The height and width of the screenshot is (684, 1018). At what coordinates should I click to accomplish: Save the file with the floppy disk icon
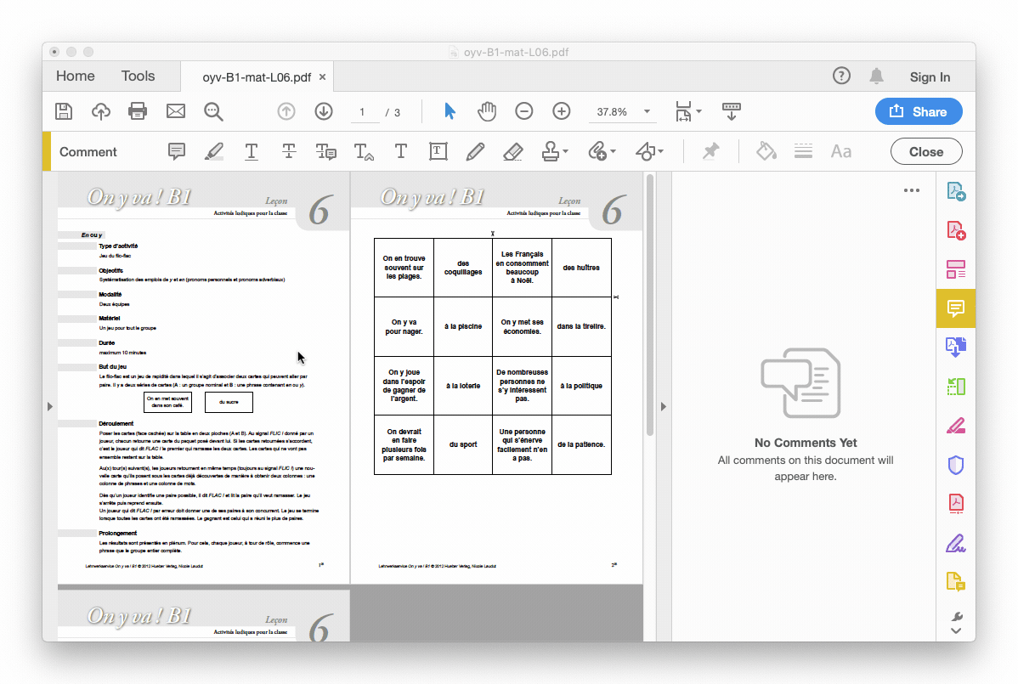[x=64, y=111]
